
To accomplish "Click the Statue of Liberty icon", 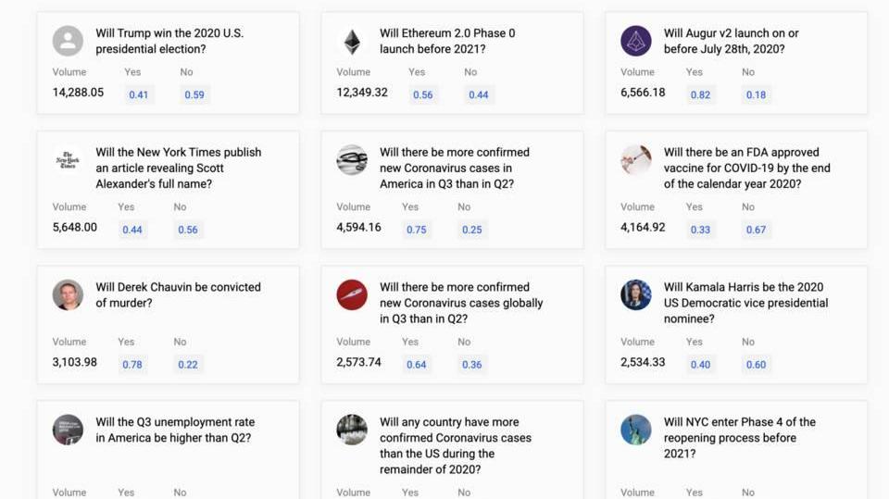I will pos(635,430).
